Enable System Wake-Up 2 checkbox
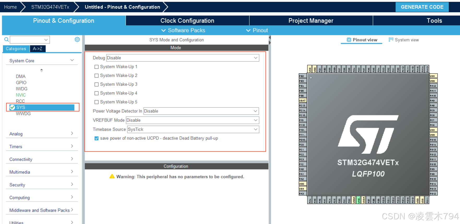The height and width of the screenshot is (224, 460). point(97,76)
